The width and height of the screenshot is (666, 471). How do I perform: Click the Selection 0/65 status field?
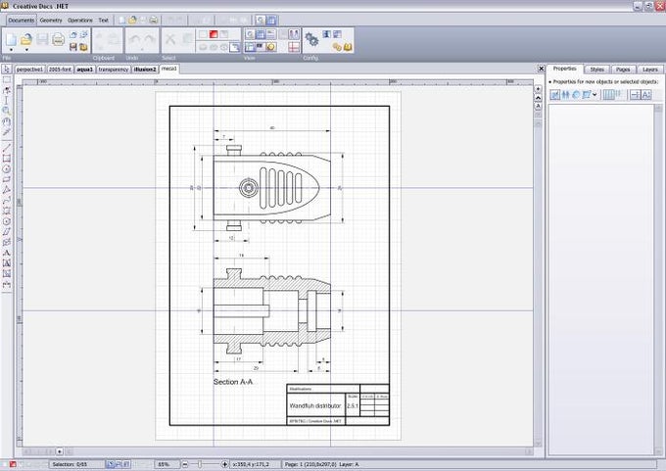pos(75,464)
